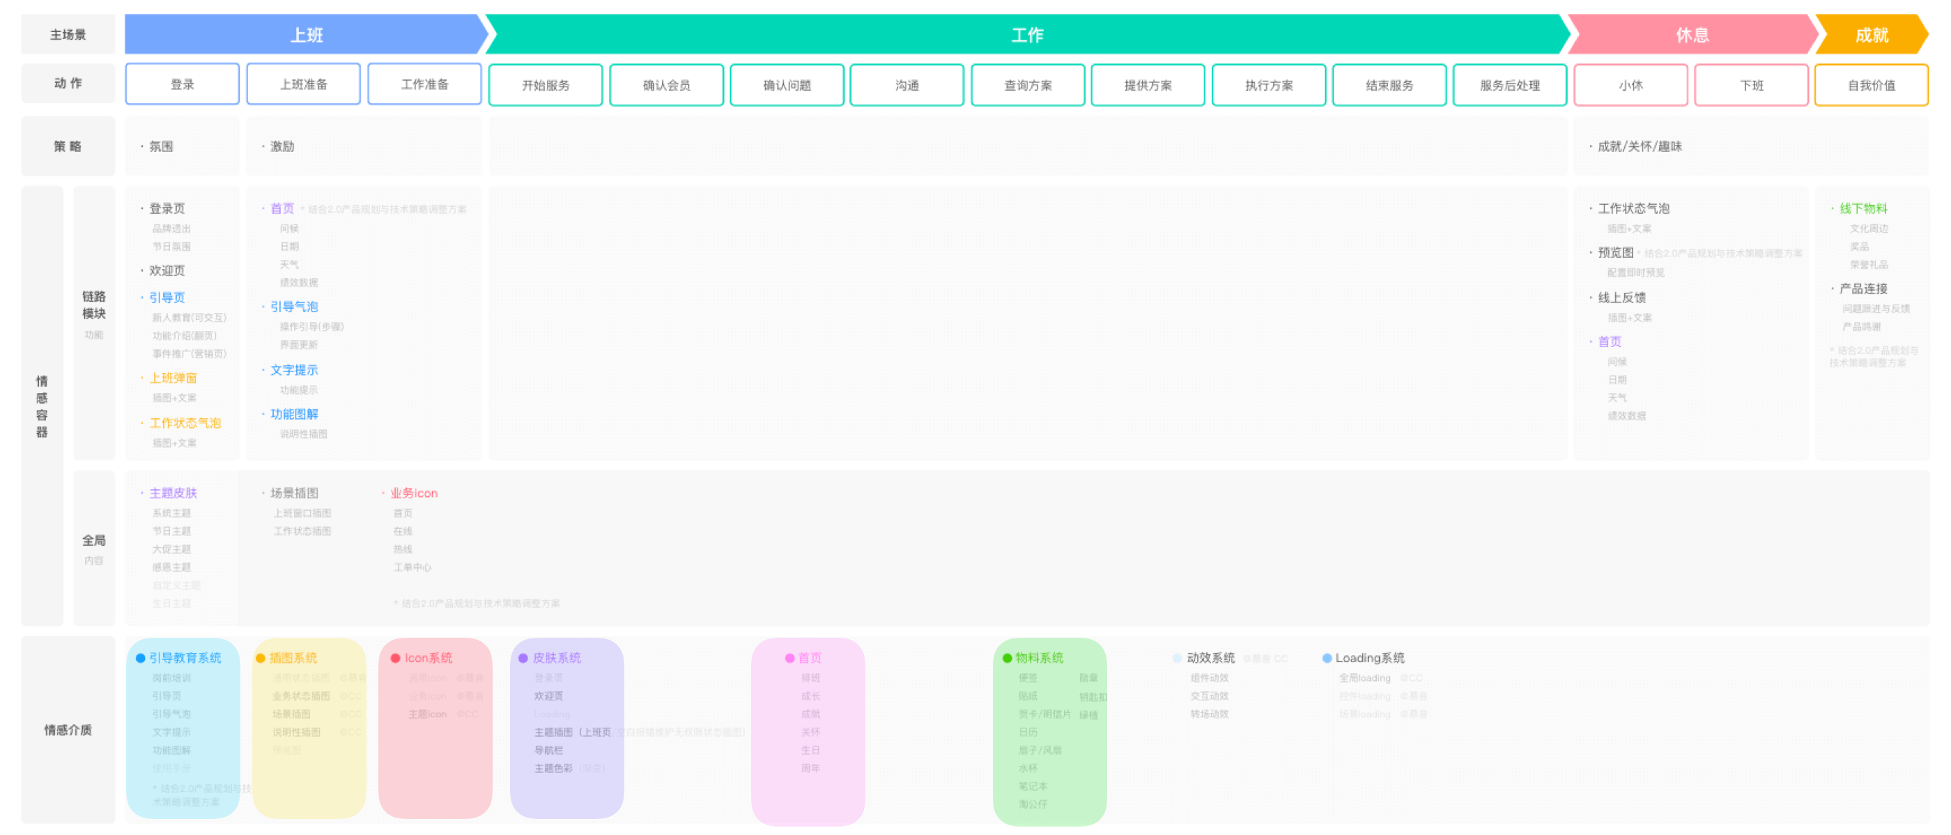Click the blue dot next to Loading系统
1951x835 pixels.
(x=1326, y=658)
